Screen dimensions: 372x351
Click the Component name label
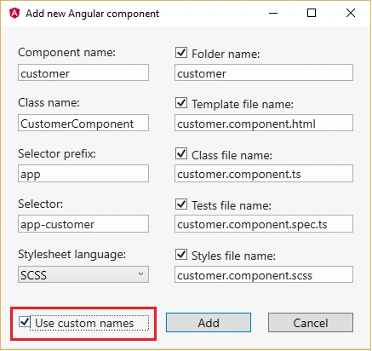point(66,53)
